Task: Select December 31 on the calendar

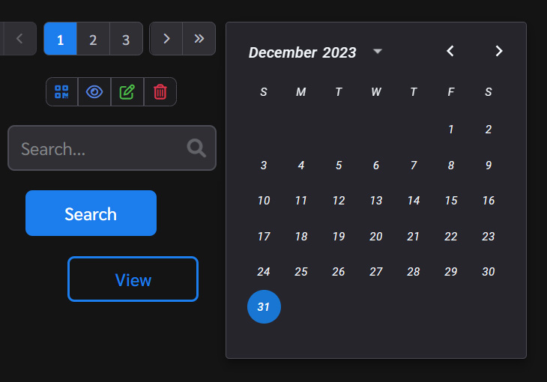Action: point(264,307)
